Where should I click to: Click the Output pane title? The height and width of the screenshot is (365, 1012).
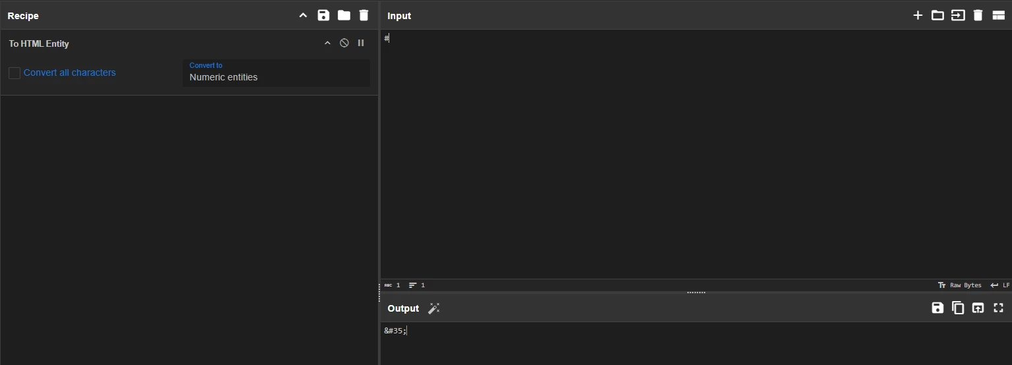(x=403, y=308)
